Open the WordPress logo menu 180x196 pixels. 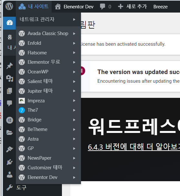9,6
